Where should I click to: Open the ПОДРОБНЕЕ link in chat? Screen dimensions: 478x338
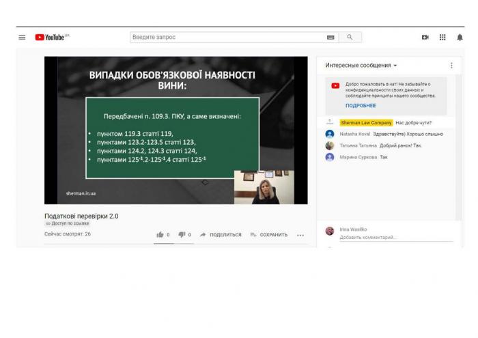tap(361, 106)
